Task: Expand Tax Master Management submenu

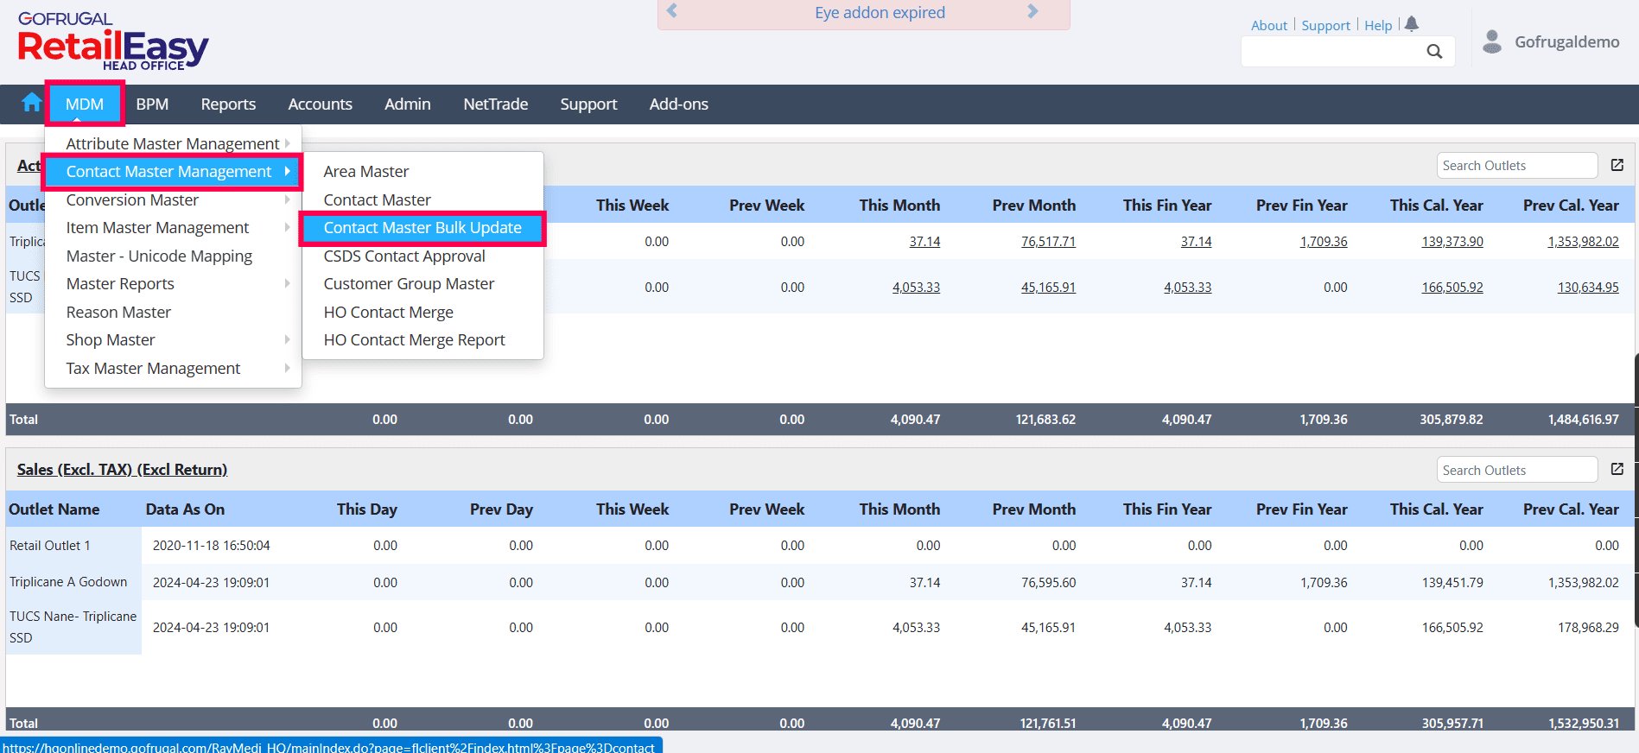Action: pyautogui.click(x=173, y=369)
